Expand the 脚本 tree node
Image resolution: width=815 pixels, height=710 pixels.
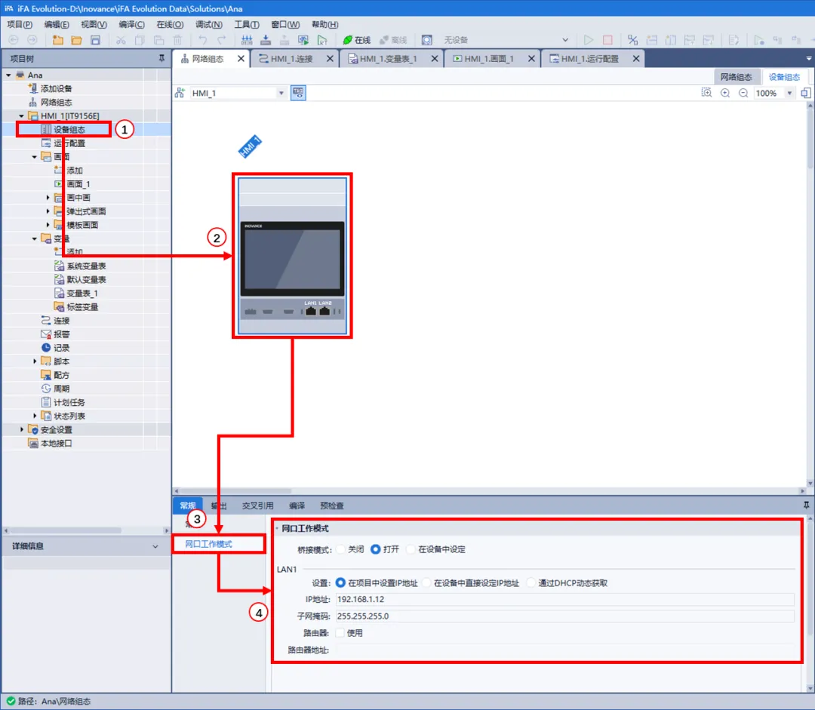coord(35,361)
